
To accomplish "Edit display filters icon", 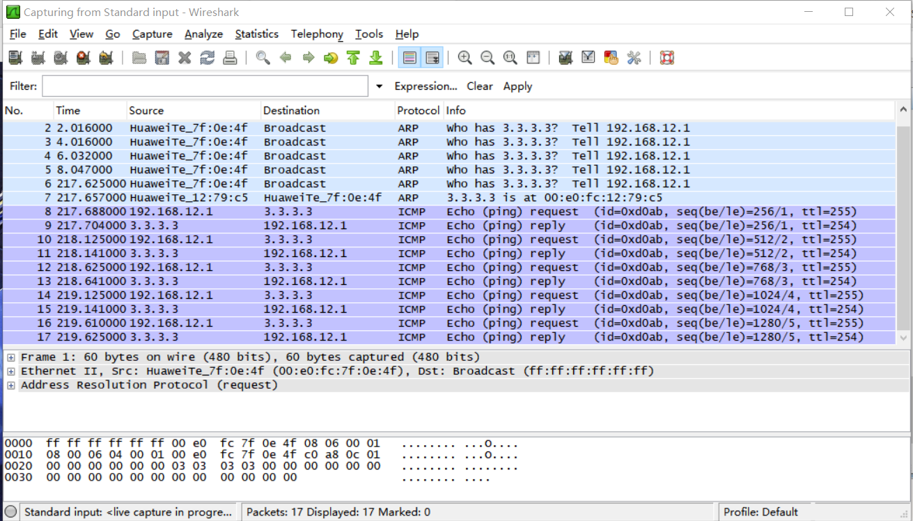I will [x=588, y=58].
